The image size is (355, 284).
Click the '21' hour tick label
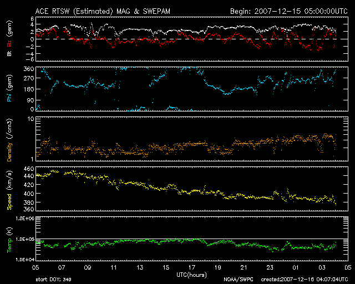point(244,267)
